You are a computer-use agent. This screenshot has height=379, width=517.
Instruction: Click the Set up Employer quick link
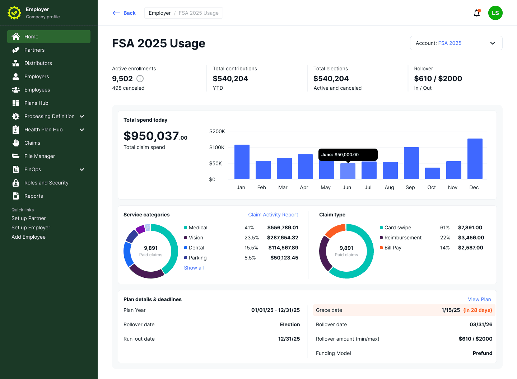click(x=31, y=228)
